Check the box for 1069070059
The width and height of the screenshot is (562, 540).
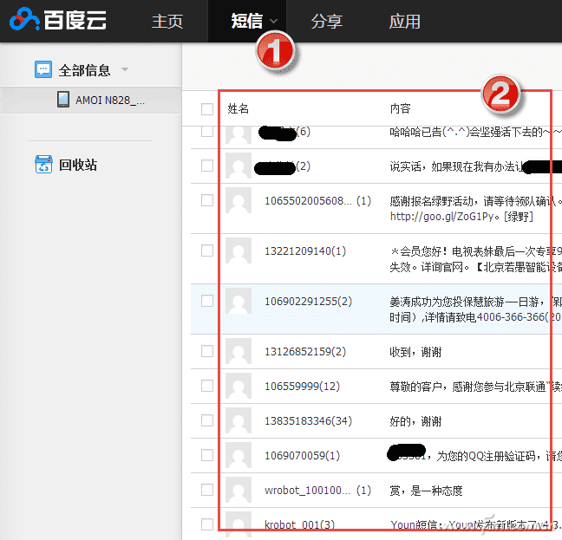(207, 455)
